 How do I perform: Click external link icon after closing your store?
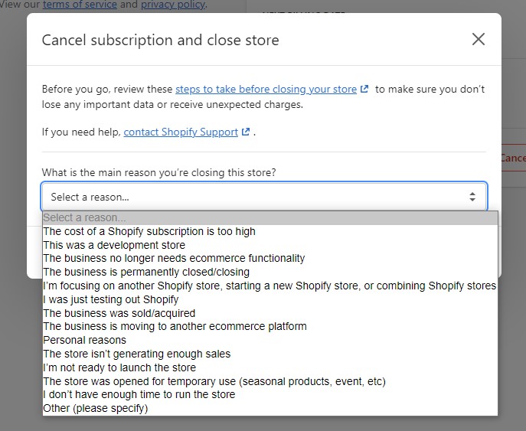click(x=364, y=90)
